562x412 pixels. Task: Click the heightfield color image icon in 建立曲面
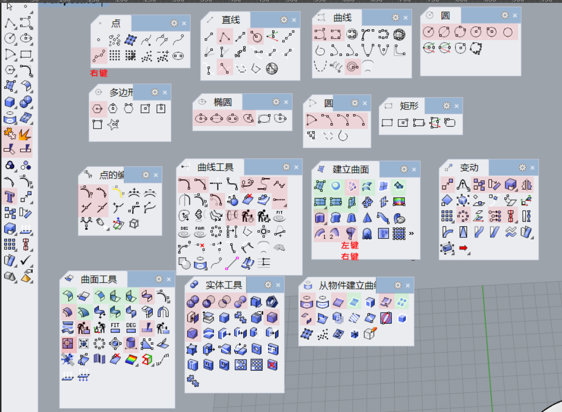tap(399, 202)
